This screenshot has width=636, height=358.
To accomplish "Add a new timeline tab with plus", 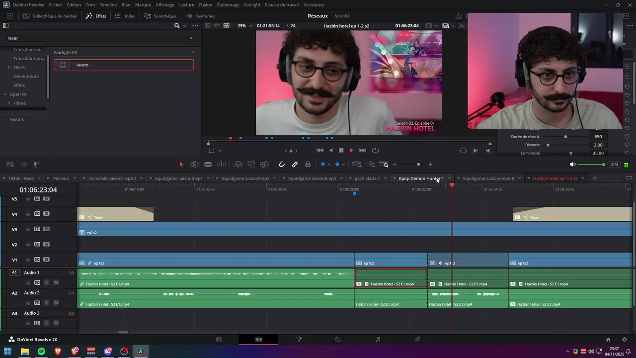I will 595,178.
